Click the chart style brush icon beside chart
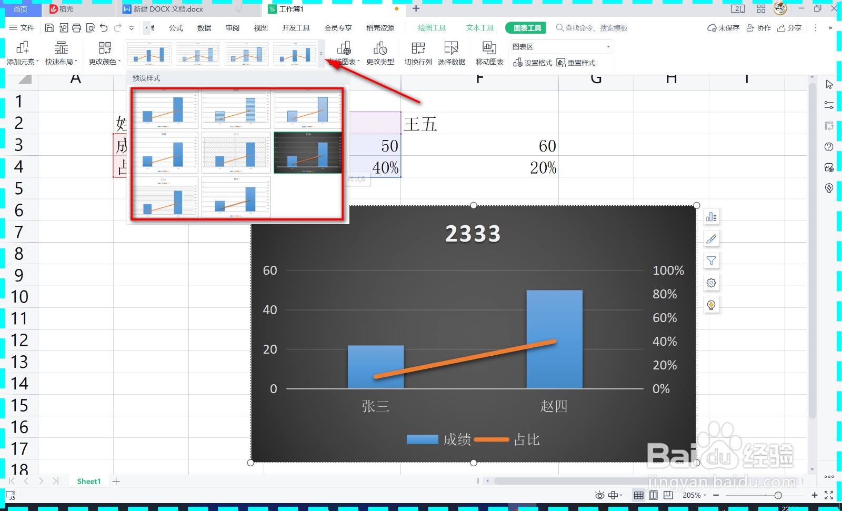The height and width of the screenshot is (511, 842). click(711, 239)
